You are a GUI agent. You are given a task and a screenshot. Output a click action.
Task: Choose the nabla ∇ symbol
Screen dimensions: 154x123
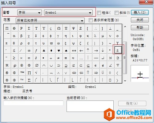click(118, 65)
